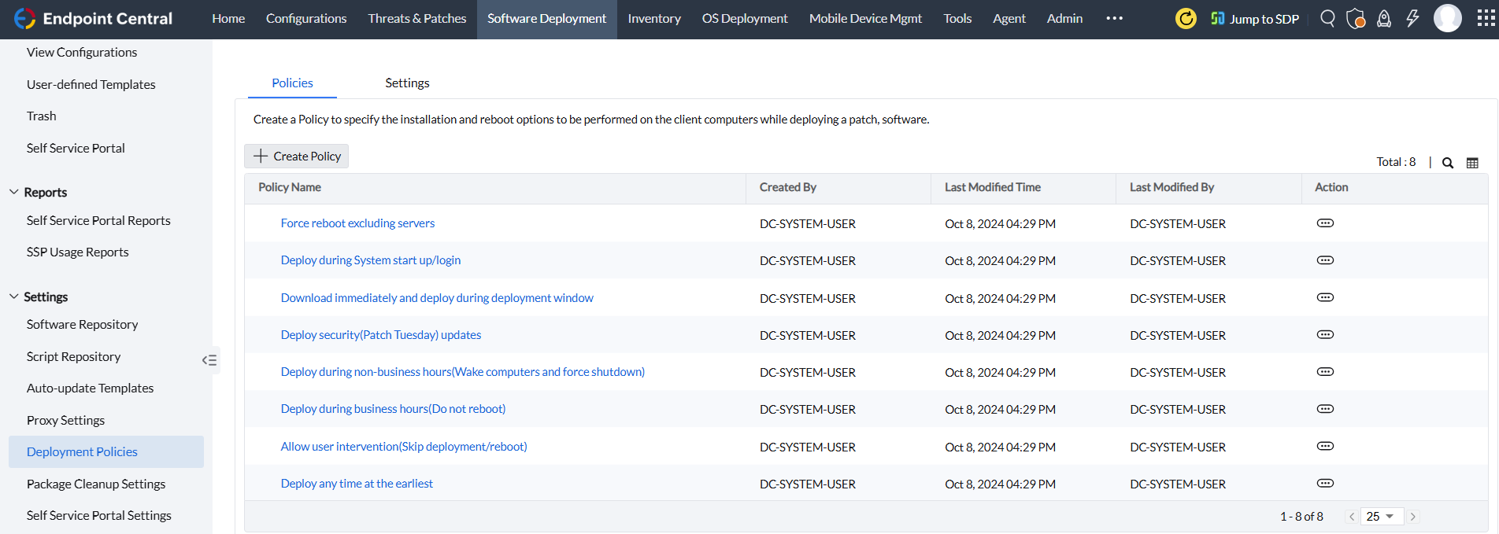
Task: Open action menu for Force reboot policy
Action: (x=1325, y=223)
